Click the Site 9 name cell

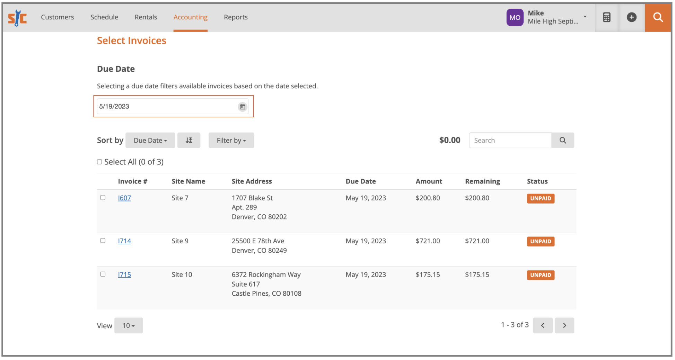click(x=180, y=241)
